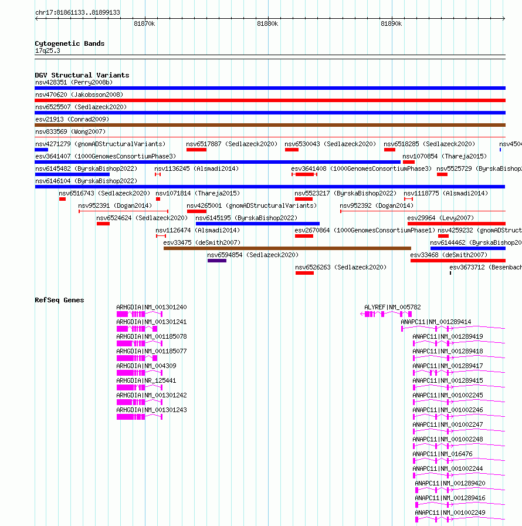Image resolution: width=522 pixels, height=526 pixels.
Task: Select the brown esv33475 variant bar
Action: pyautogui.click(x=287, y=248)
